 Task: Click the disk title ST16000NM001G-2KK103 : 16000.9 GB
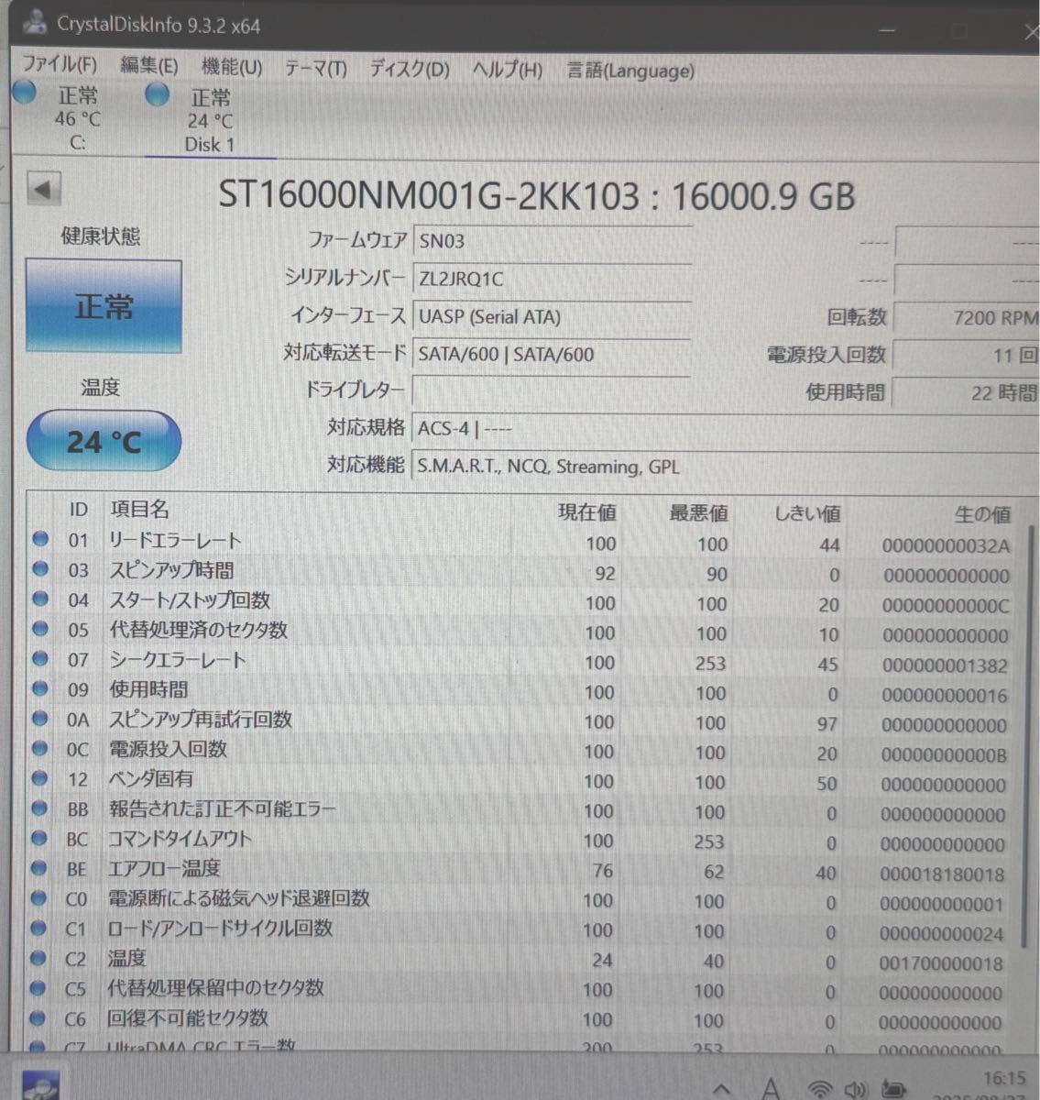point(536,196)
